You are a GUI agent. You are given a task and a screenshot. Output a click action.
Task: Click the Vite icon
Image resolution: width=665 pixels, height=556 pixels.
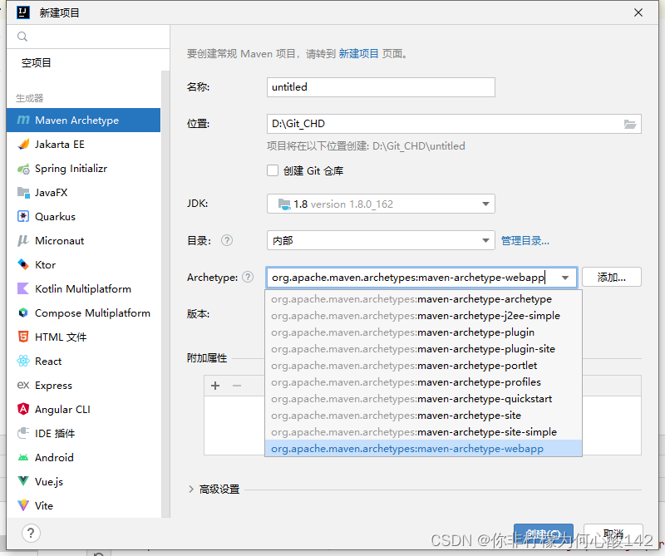pyautogui.click(x=23, y=505)
